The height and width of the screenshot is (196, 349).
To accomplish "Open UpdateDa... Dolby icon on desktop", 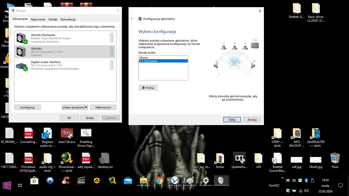I will coord(239,161).
